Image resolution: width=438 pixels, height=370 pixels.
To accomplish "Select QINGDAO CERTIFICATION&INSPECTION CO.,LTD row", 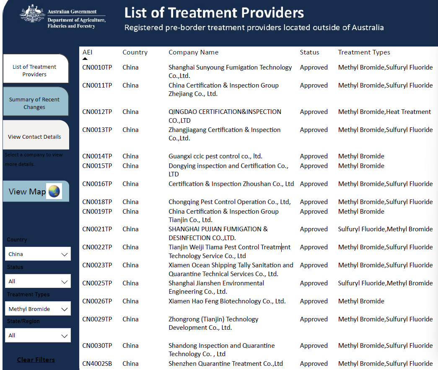I will click(225, 116).
